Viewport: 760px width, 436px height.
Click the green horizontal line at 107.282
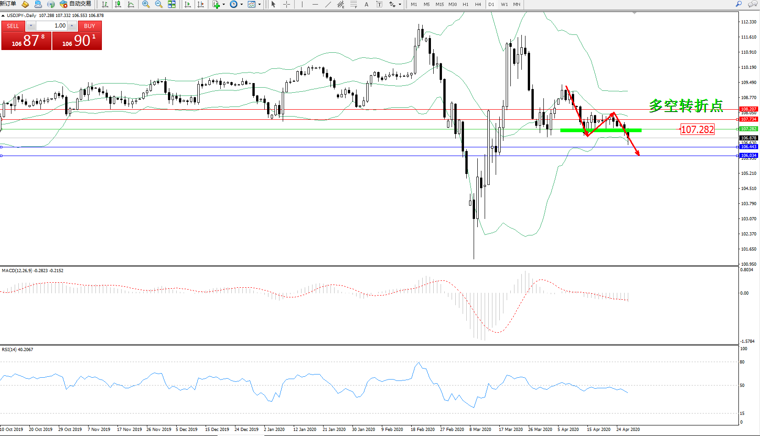pyautogui.click(x=600, y=130)
